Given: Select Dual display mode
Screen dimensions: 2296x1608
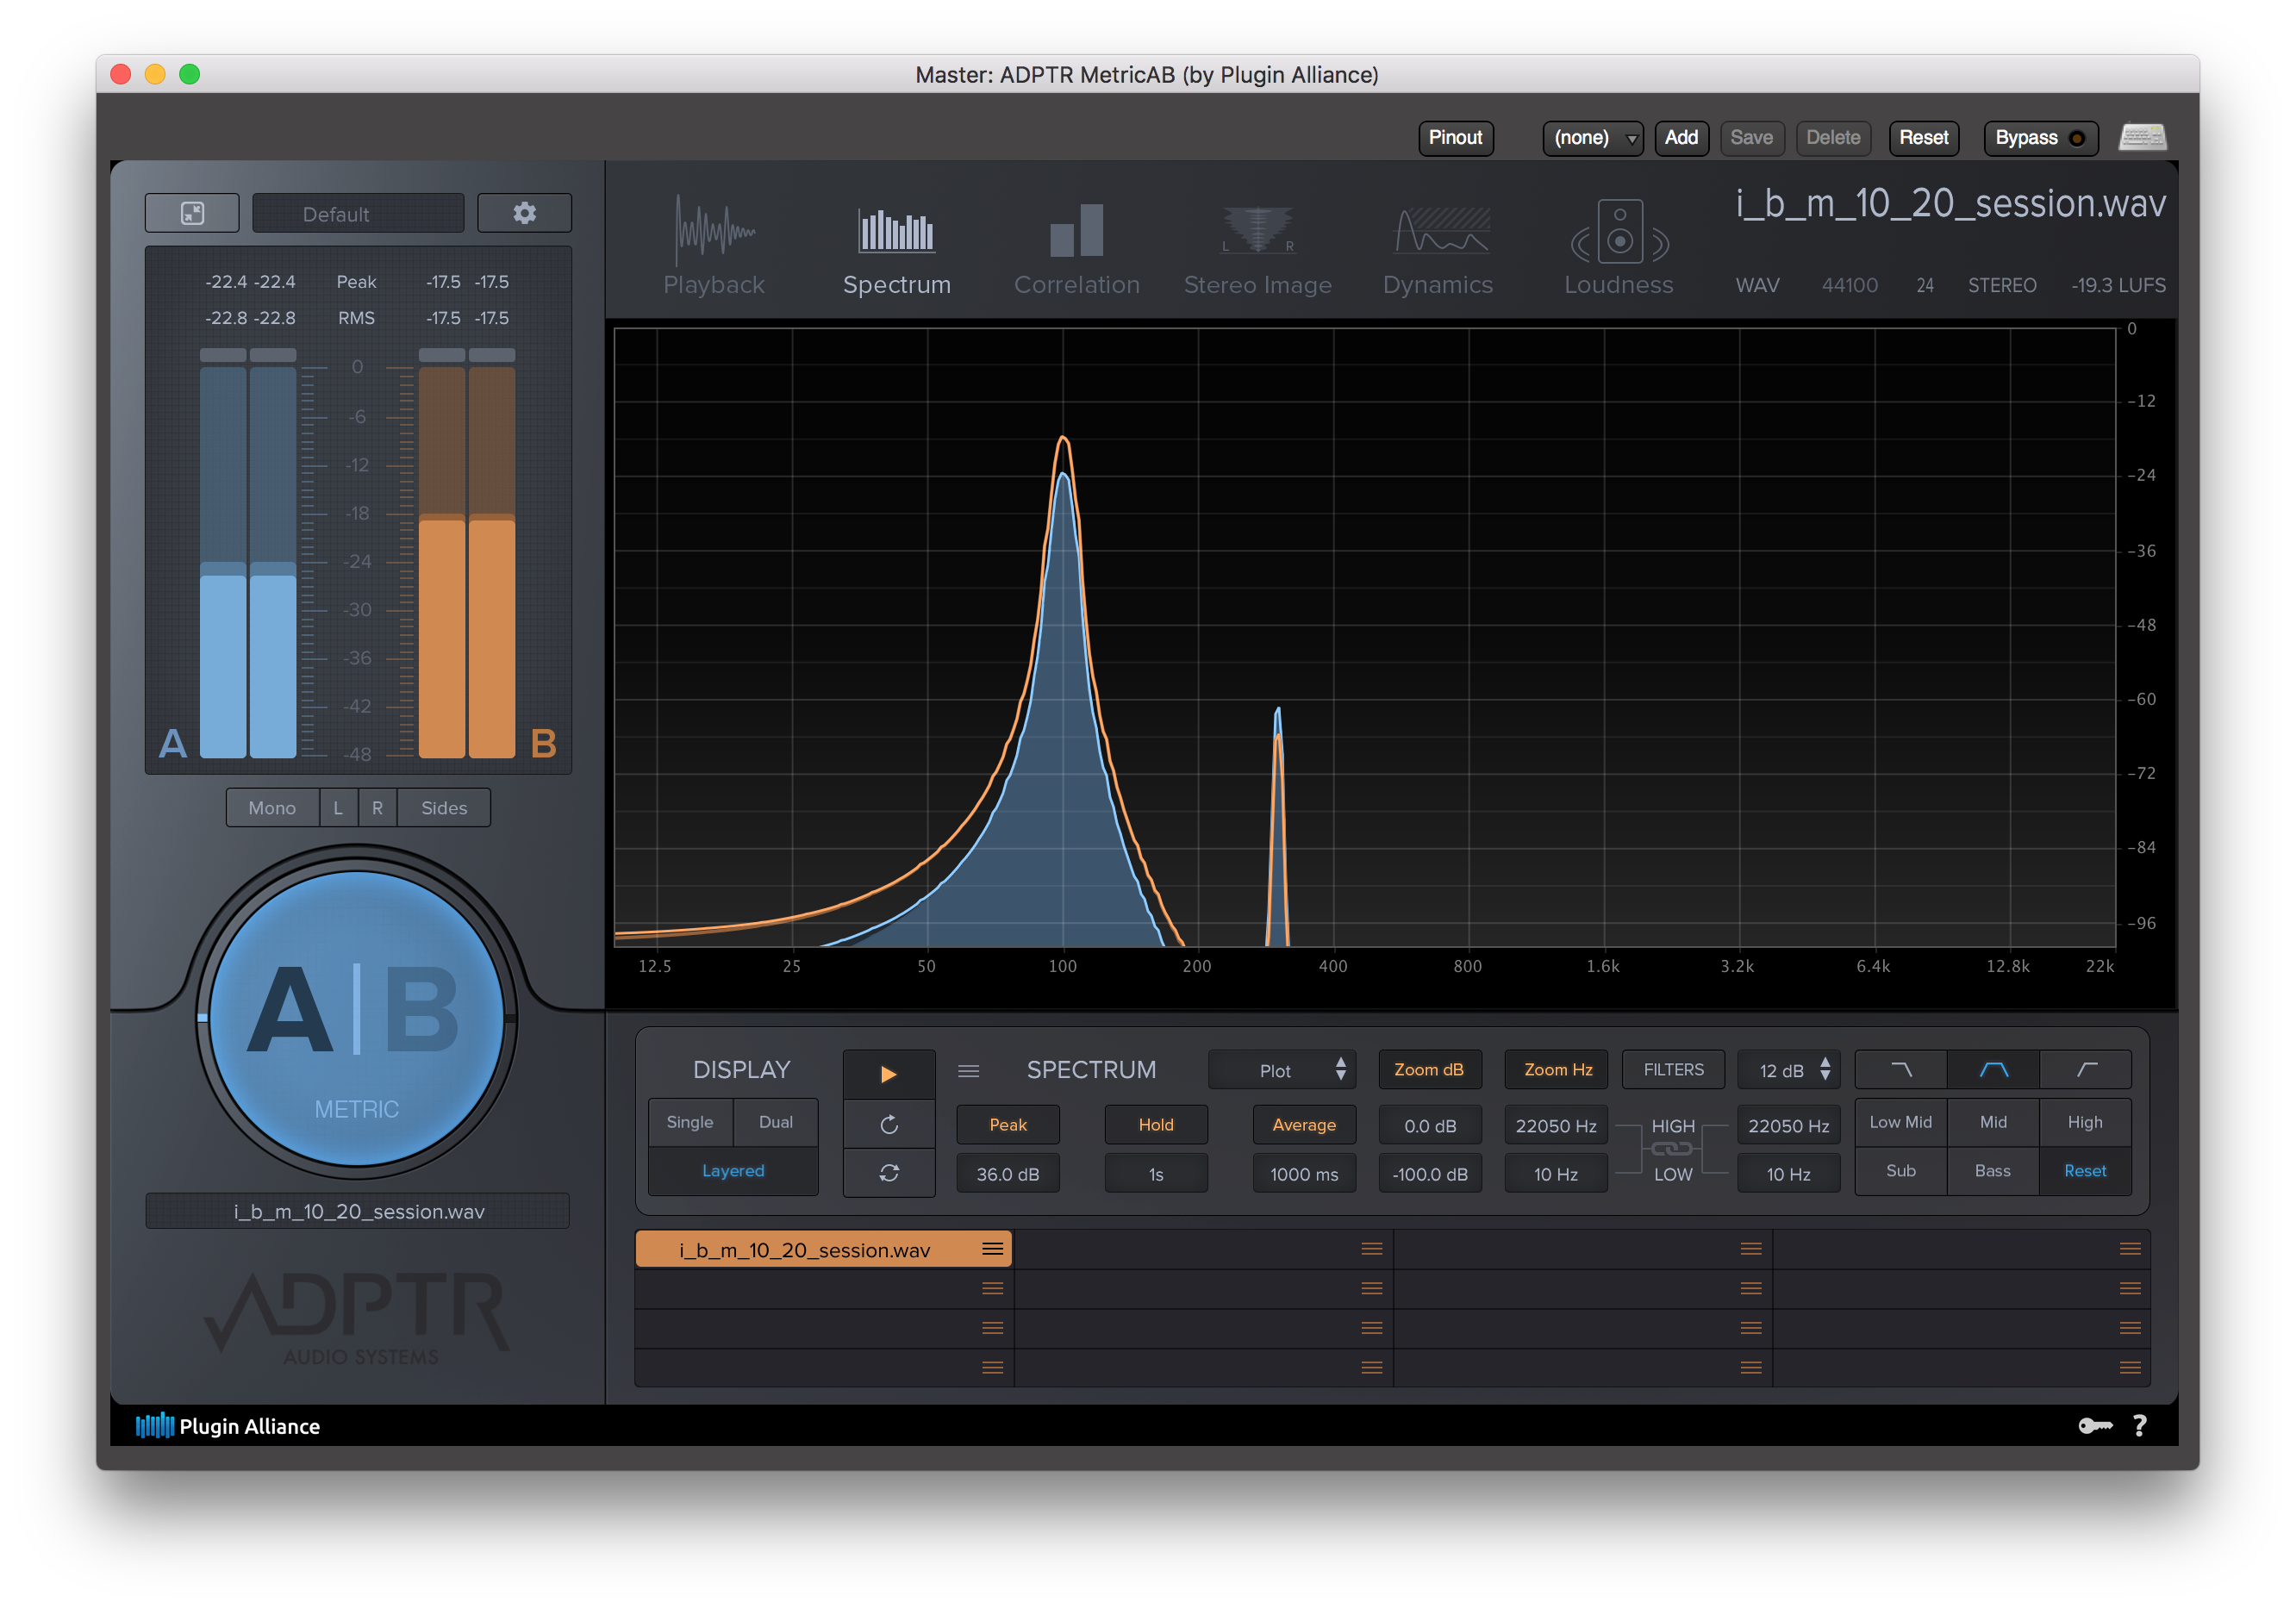Looking at the screenshot, I should point(775,1122).
